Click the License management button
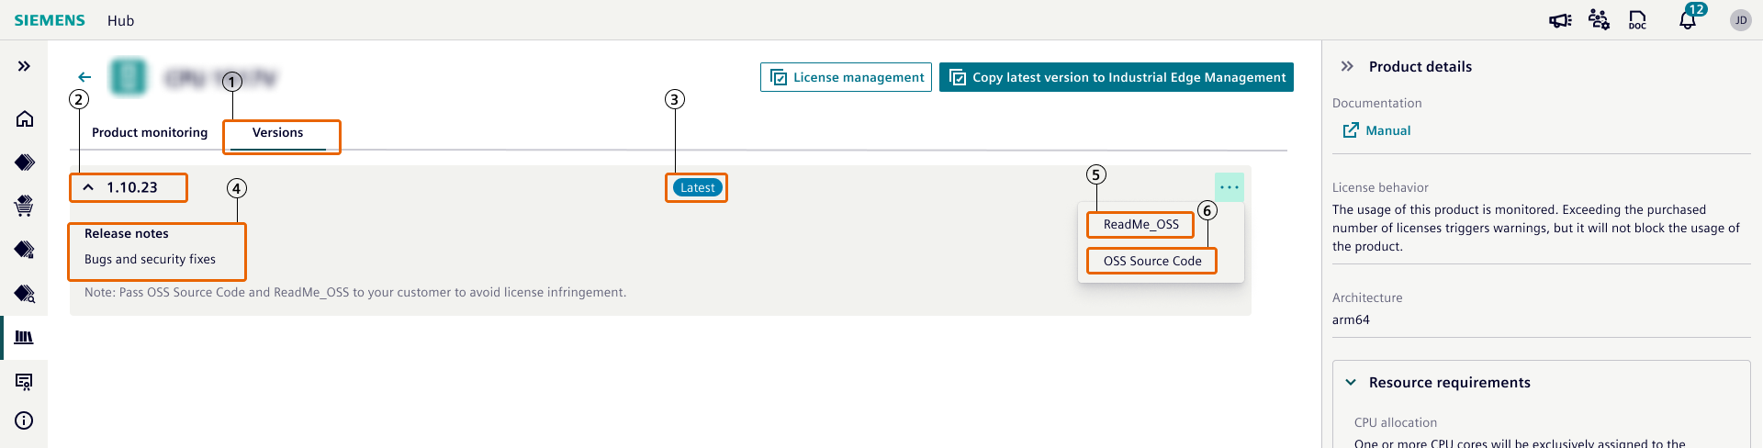Image resolution: width=1763 pixels, height=448 pixels. point(846,77)
